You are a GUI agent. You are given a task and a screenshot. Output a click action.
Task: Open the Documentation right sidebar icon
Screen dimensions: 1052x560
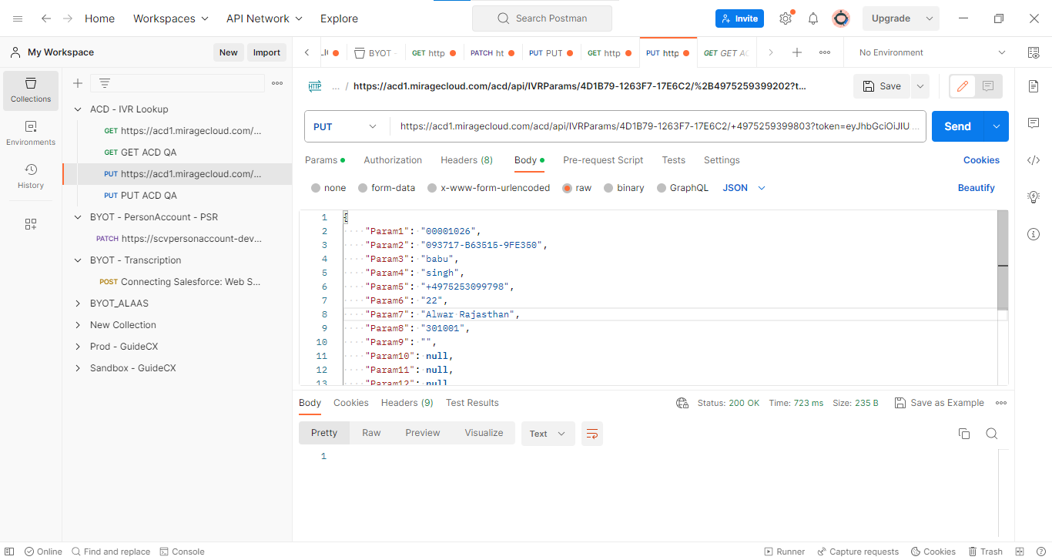1034,86
